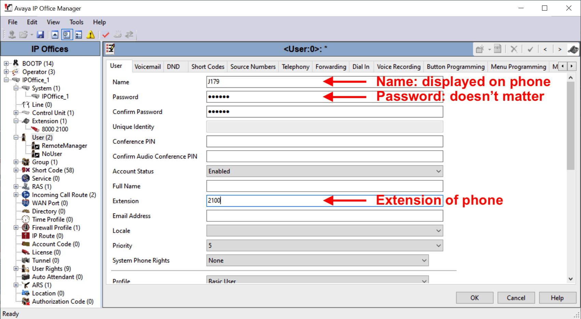The width and height of the screenshot is (581, 319).
Task: Select Firewall Profile (1) node
Action: tap(56, 227)
